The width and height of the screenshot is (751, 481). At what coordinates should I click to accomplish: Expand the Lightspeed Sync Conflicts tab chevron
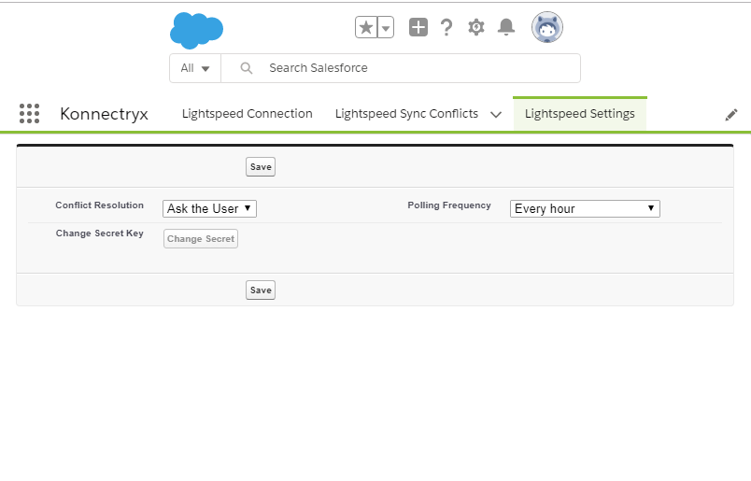pos(496,115)
